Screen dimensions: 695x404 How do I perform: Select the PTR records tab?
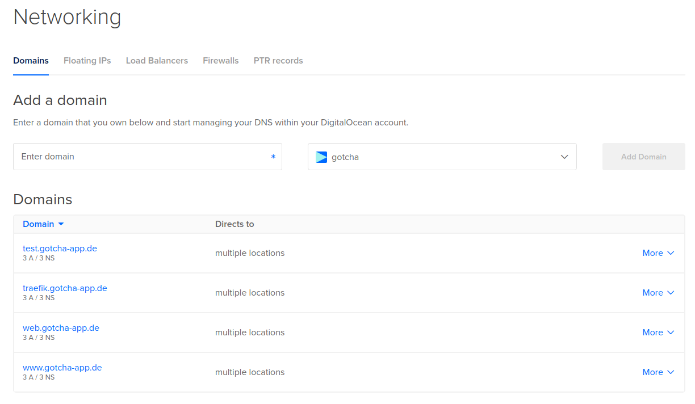(278, 61)
